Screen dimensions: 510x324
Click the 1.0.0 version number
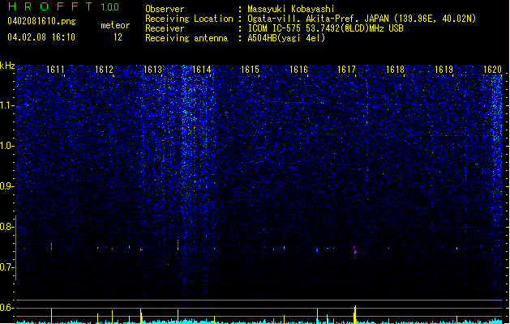[109, 7]
